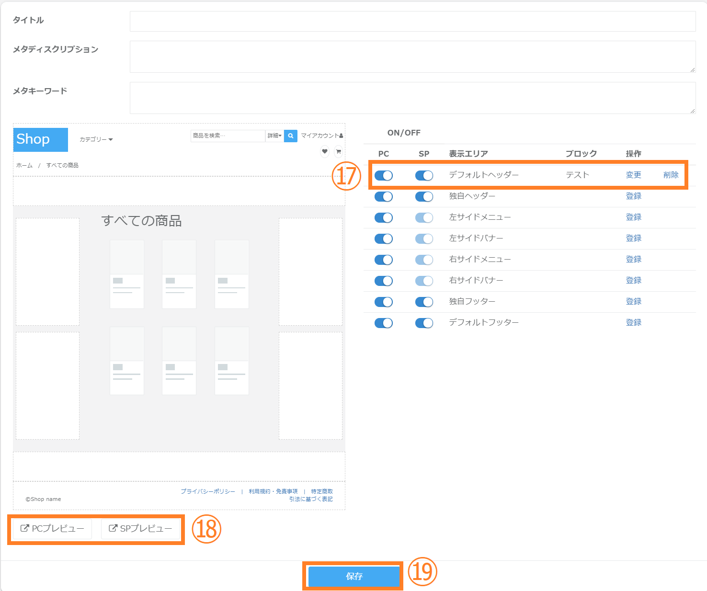The width and height of the screenshot is (707, 591).
Task: Click the blue 保存 save button
Action: (x=353, y=576)
